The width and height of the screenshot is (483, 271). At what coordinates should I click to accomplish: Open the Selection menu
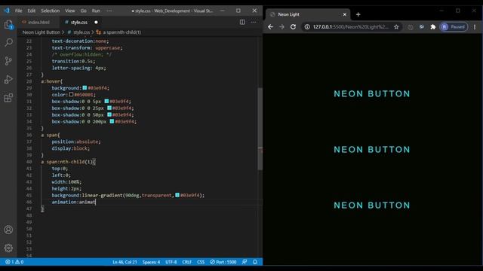[x=51, y=11]
